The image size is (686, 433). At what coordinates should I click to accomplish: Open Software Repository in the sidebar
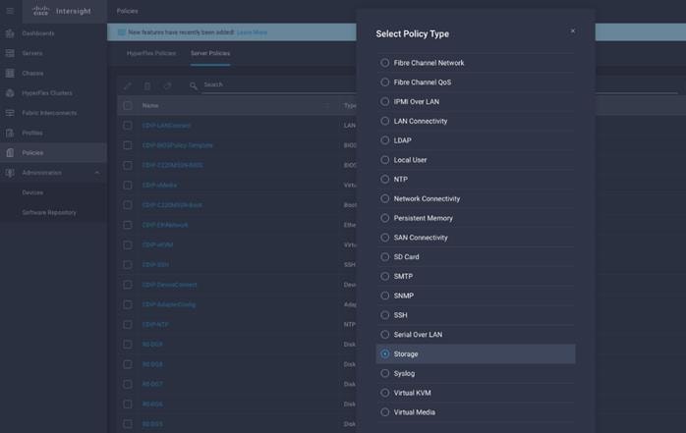(x=49, y=212)
